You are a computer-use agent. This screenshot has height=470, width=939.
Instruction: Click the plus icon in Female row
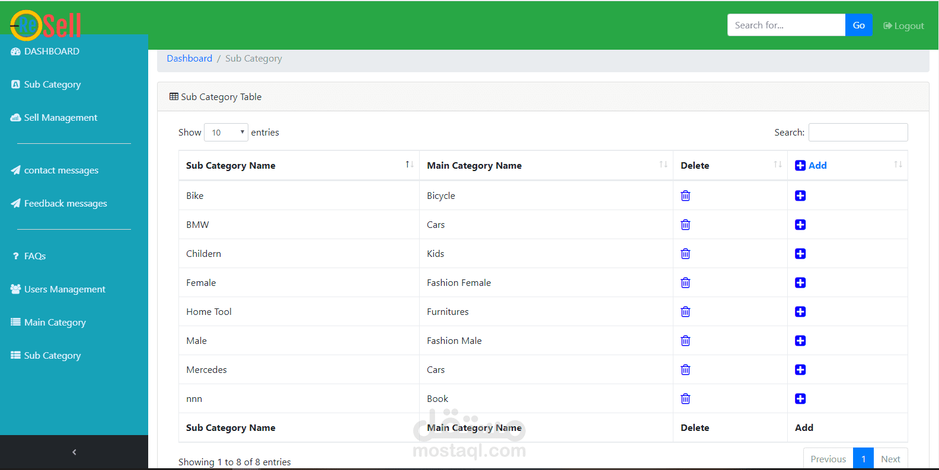point(800,283)
